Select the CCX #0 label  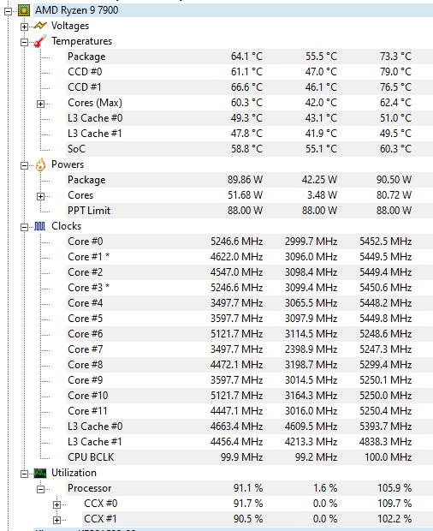[x=100, y=504]
